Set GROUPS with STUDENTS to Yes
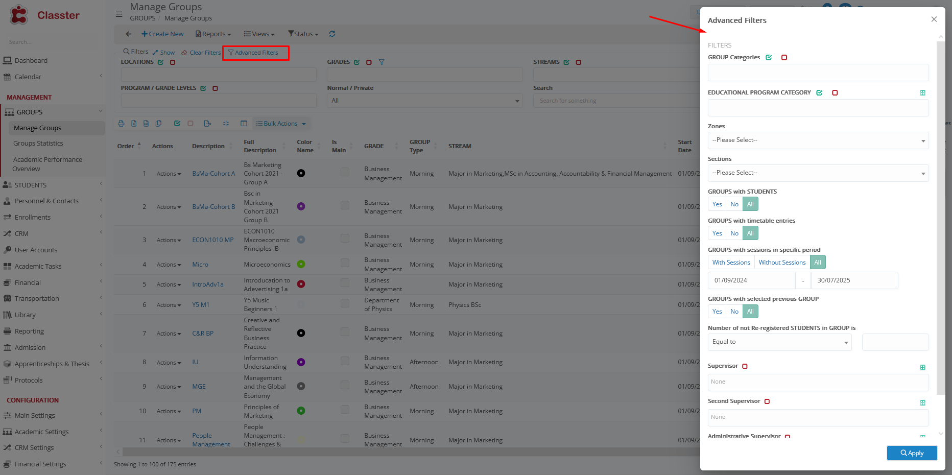This screenshot has height=475, width=952. 717,204
